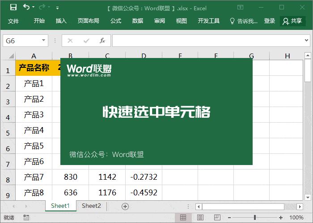Click the Undo arrow icon
313x223 pixels.
click(26, 7)
